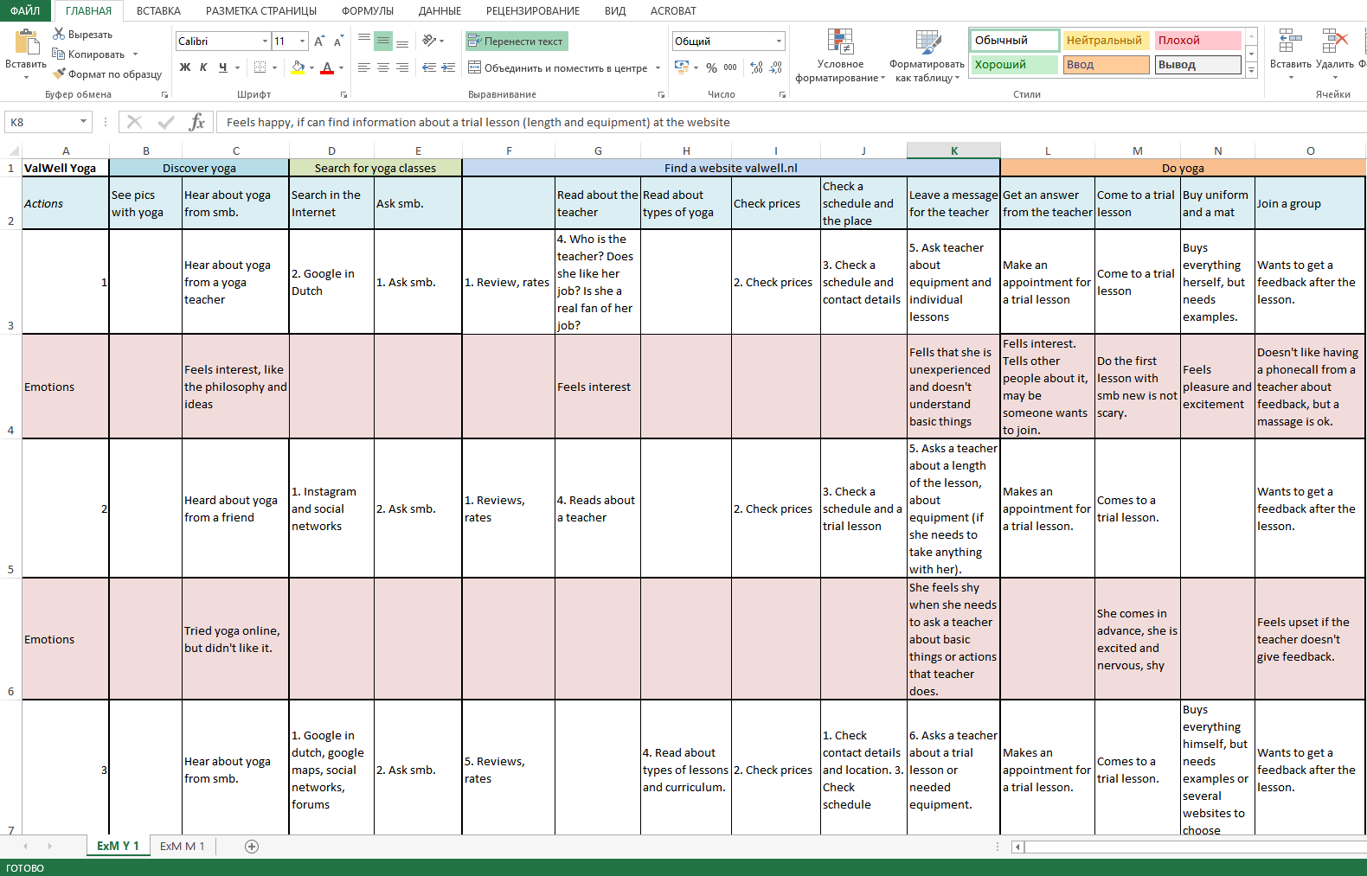
Task: Click Delete cells (Удалить) icon
Action: point(1335,41)
